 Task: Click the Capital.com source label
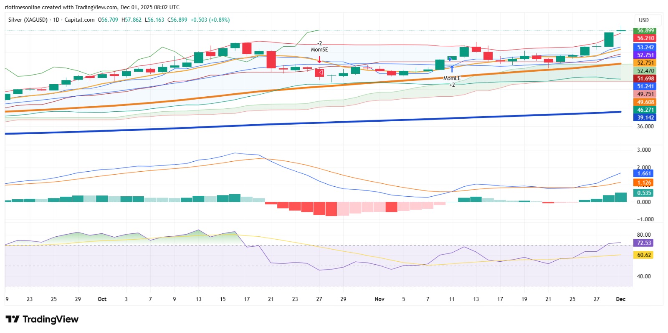tap(80, 20)
